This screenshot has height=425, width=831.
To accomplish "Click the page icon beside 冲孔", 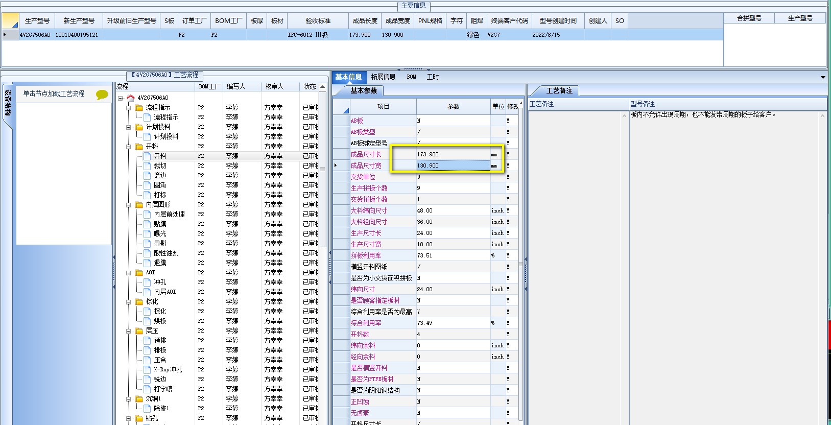I will 147,282.
